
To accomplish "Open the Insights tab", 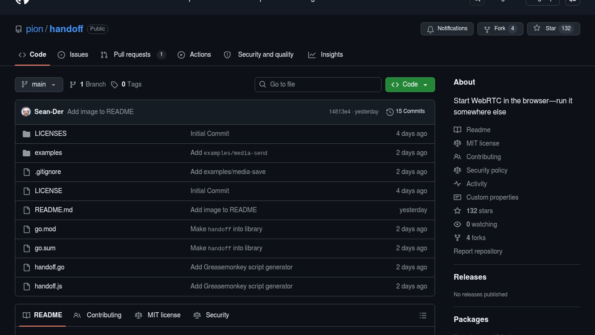I will [332, 55].
